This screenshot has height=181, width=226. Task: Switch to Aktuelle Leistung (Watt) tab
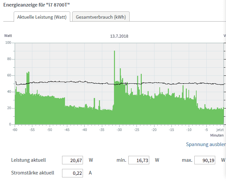pyautogui.click(x=42, y=17)
